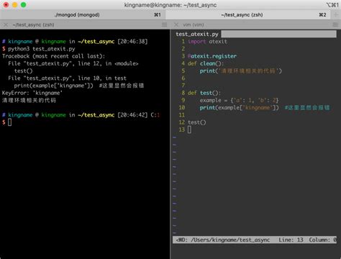Add a new terminal tab with plus button
Image resolution: width=341 pixels, height=259 pixels.
coord(336,15)
